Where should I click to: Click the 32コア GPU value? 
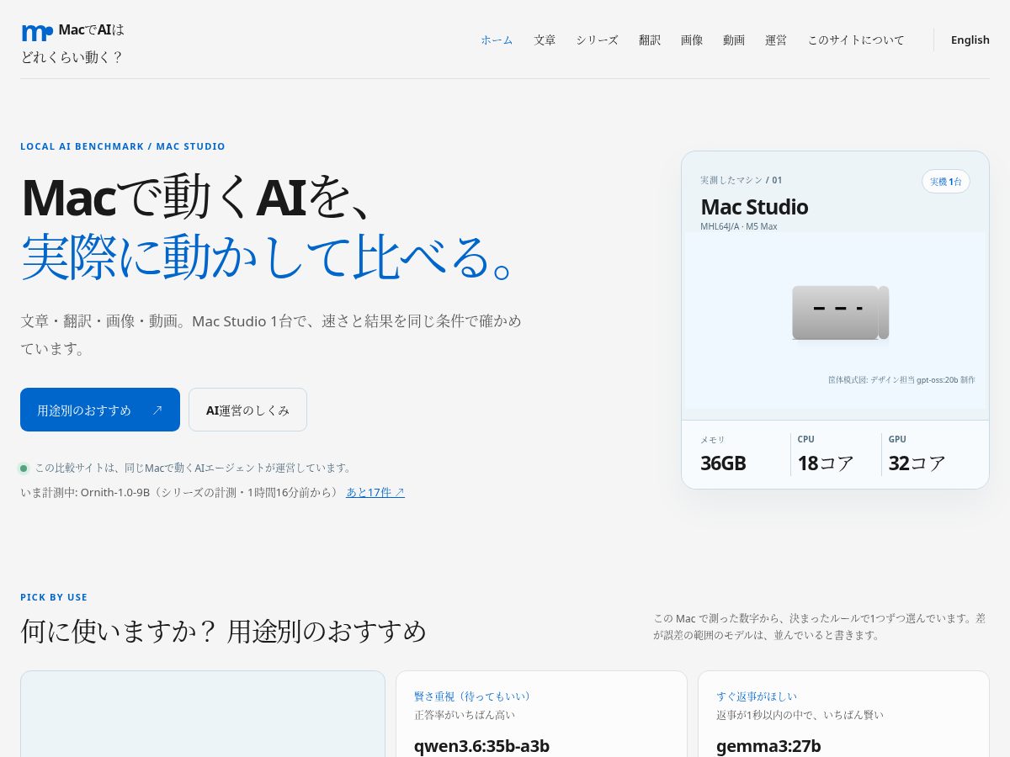pos(917,463)
